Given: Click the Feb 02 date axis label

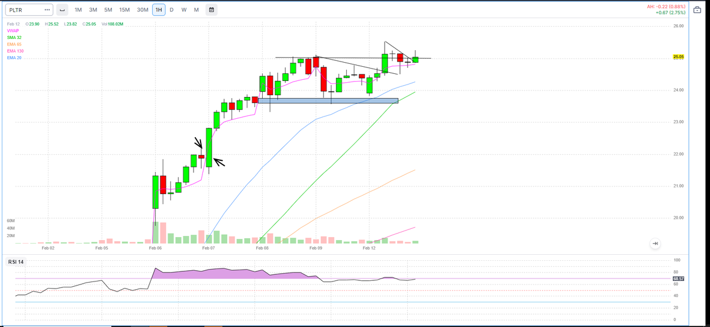Looking at the screenshot, I should coord(48,248).
